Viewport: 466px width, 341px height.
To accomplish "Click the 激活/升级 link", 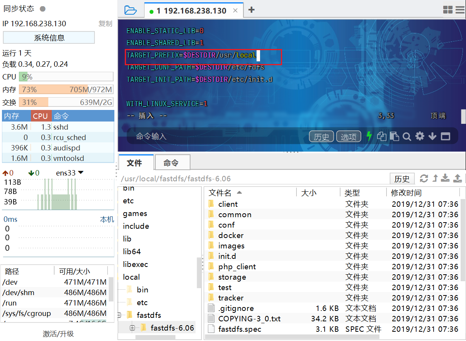I will tap(58, 334).
